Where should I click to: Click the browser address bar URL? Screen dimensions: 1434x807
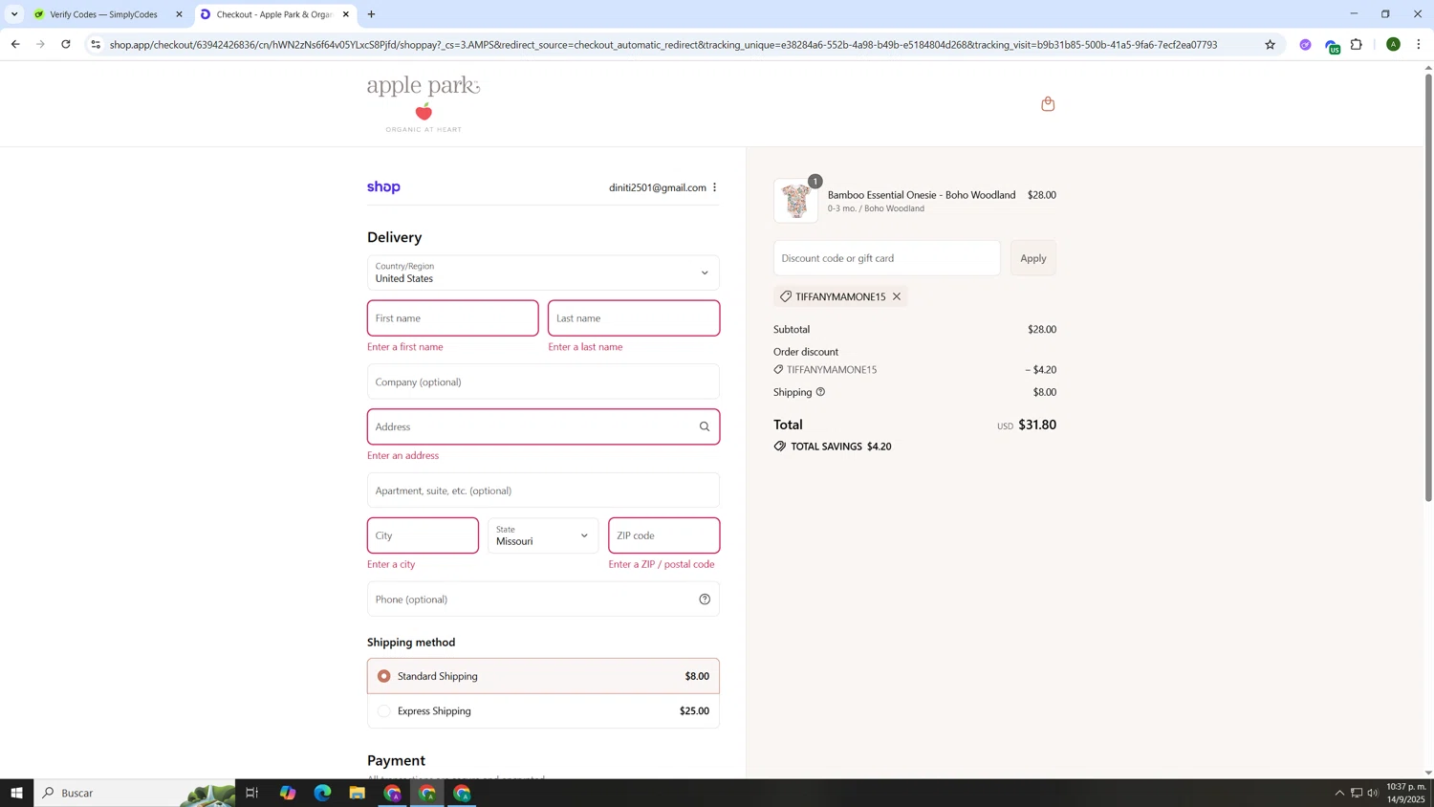[x=663, y=44]
